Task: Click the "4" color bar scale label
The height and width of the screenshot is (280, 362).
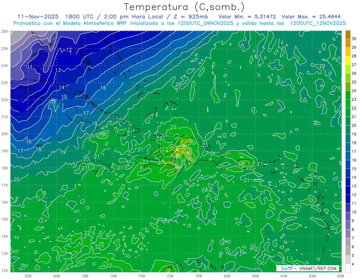Action: pos(353,264)
